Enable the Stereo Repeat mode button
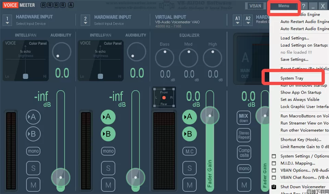 pyautogui.click(x=244, y=135)
